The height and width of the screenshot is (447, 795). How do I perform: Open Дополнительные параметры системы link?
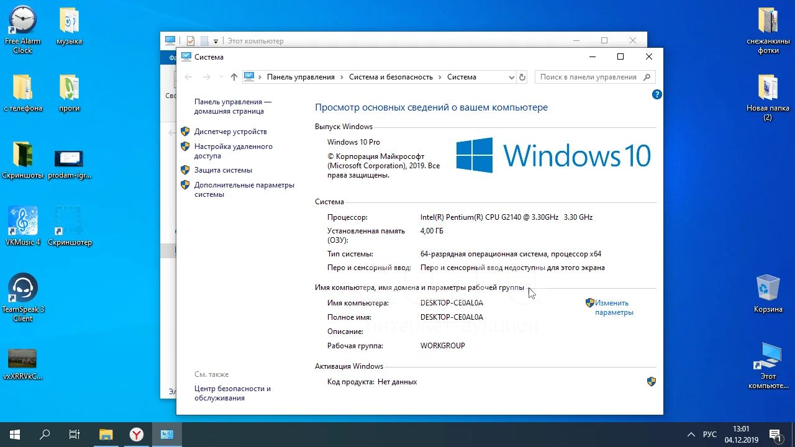coord(244,189)
